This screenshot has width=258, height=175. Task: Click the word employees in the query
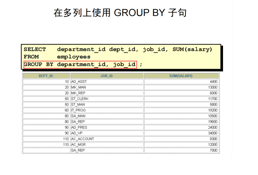pos(74,57)
